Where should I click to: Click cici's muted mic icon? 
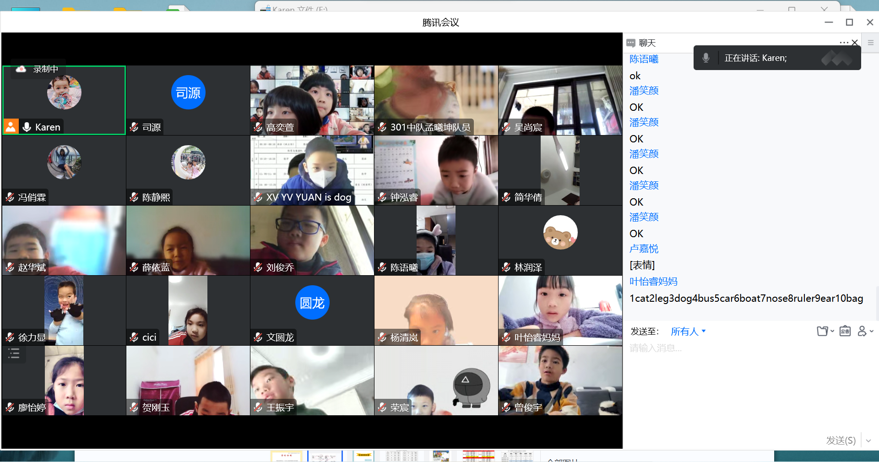pos(134,337)
